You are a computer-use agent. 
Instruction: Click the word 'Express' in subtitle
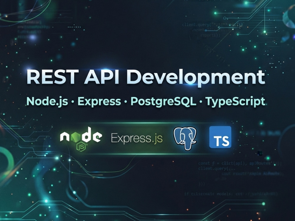(x=99, y=102)
